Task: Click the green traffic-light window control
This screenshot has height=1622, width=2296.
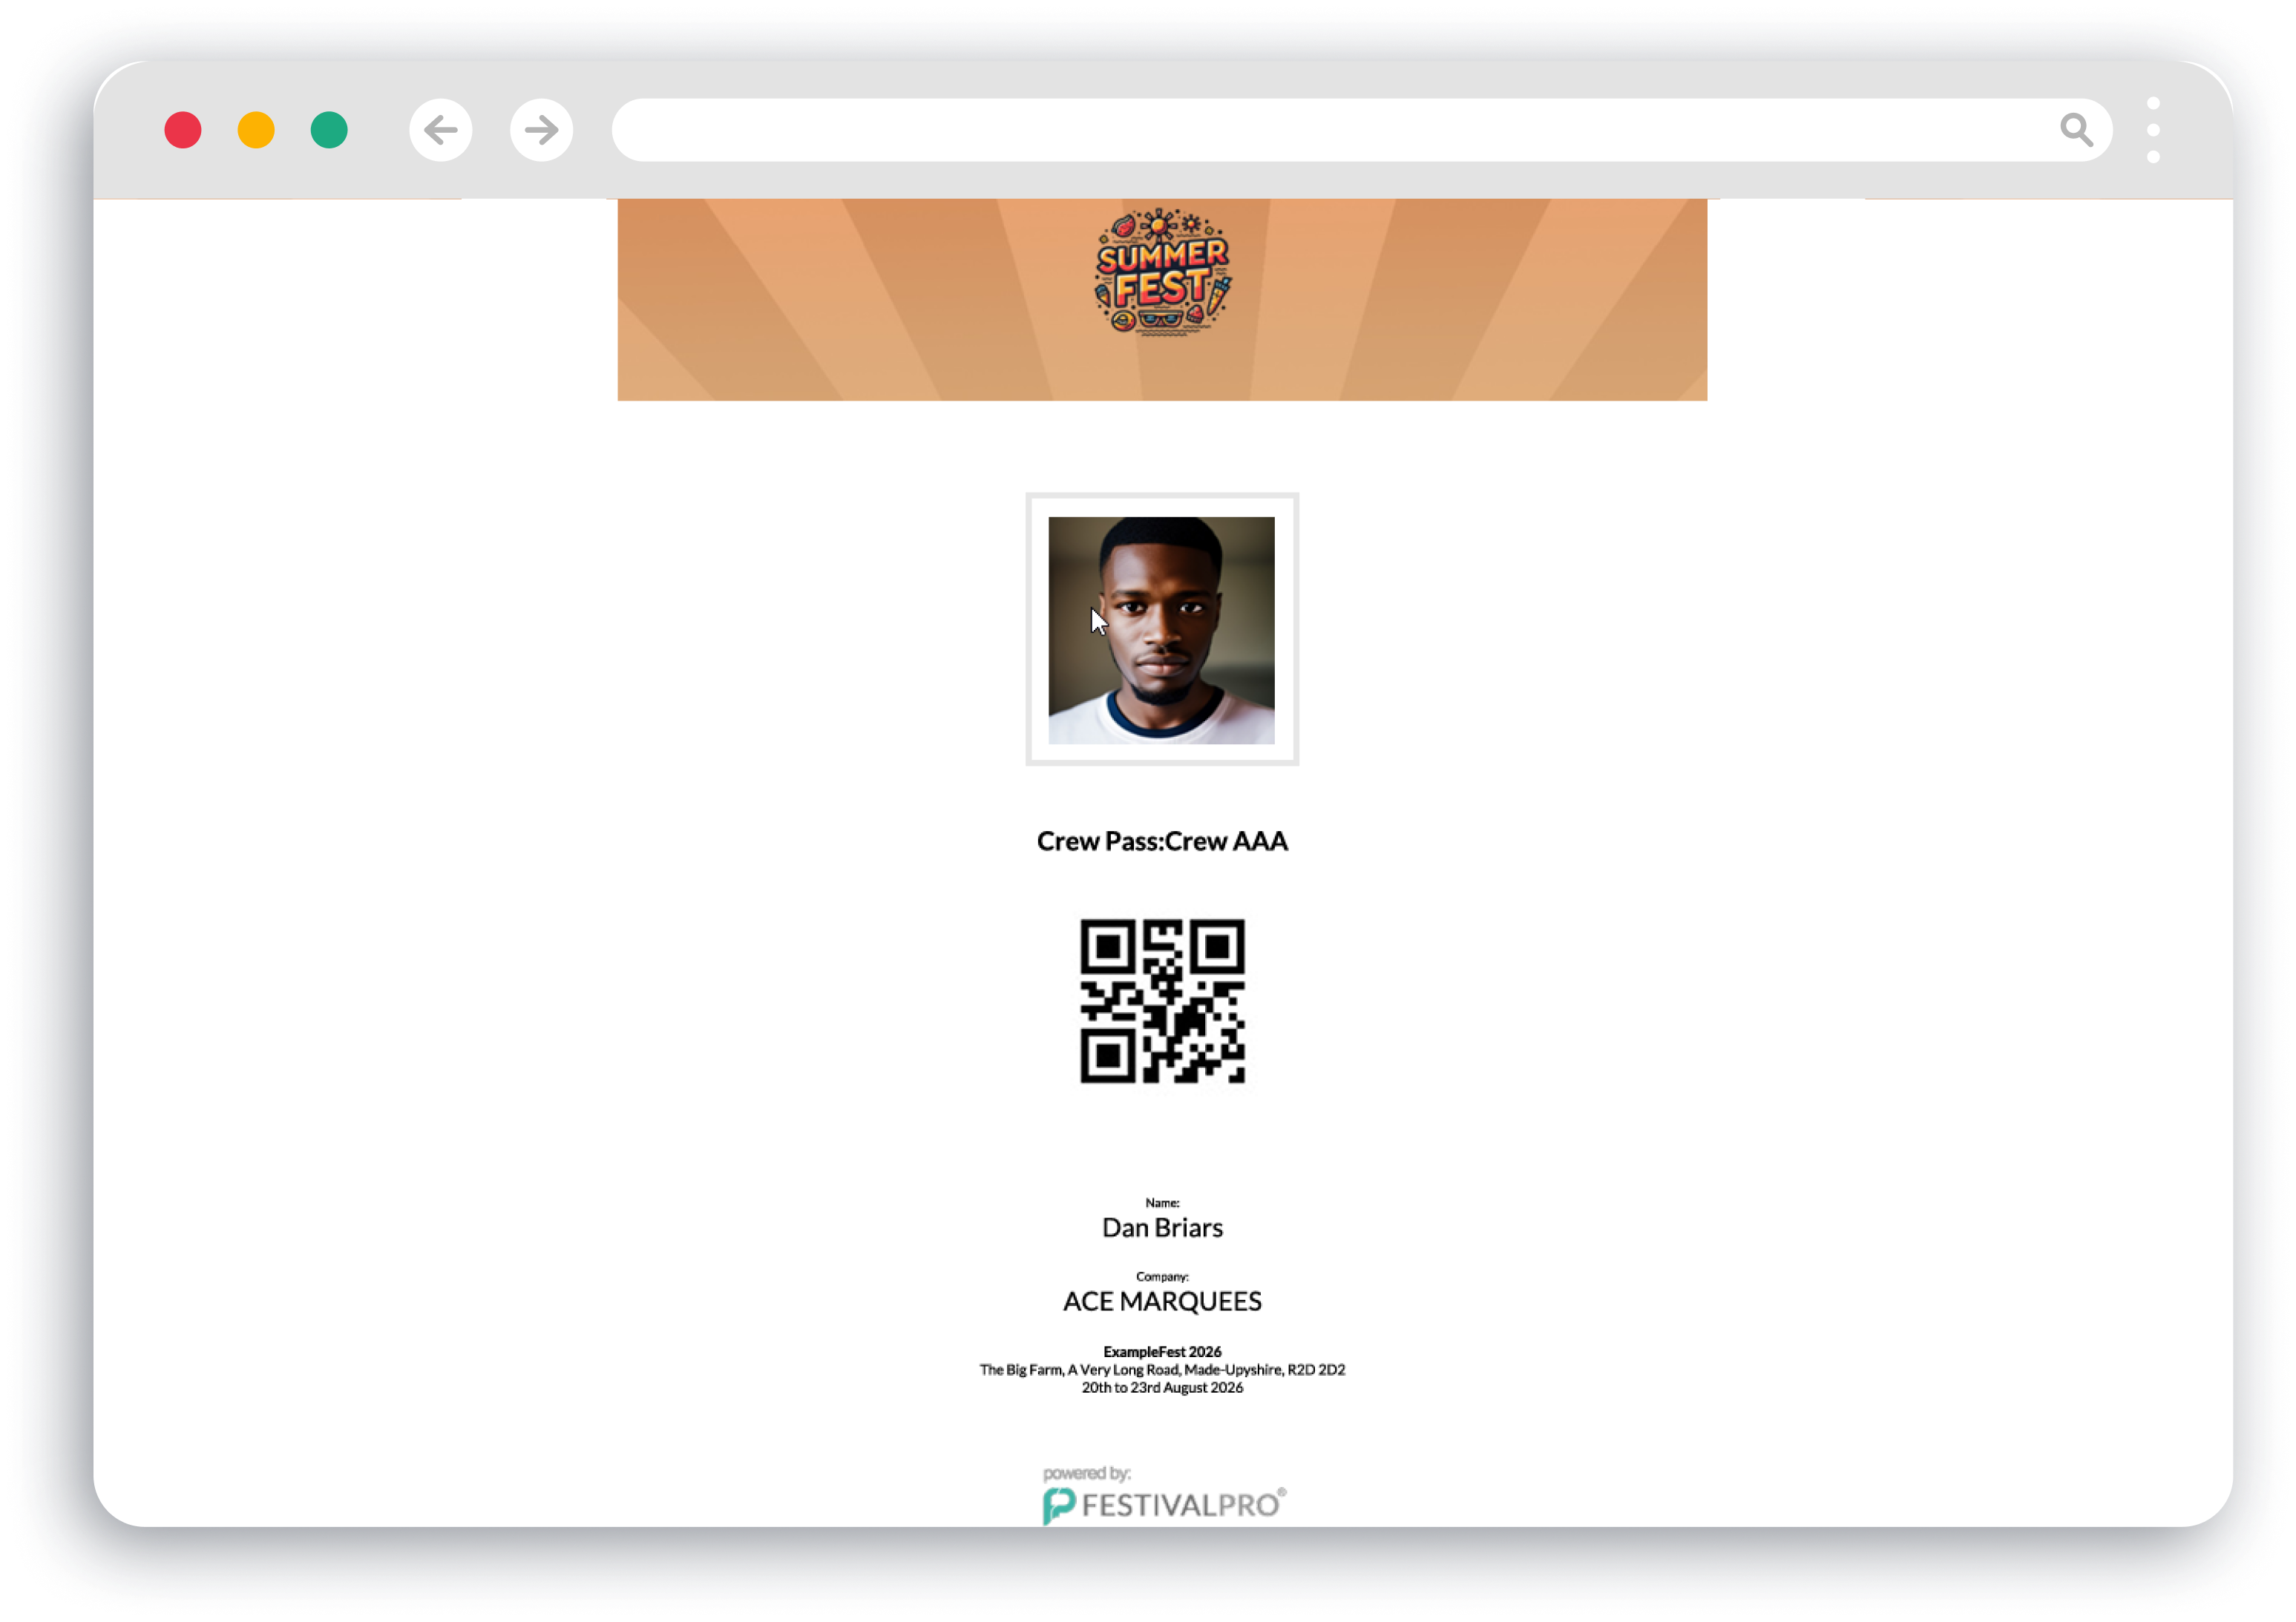Action: 328,130
